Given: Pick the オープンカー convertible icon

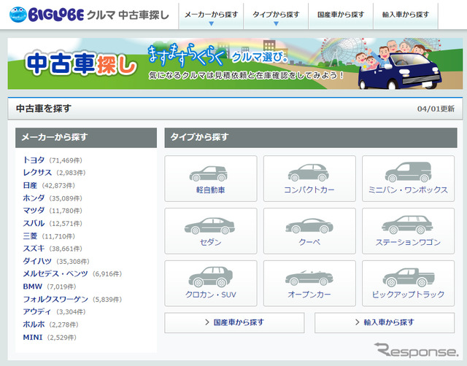Looking at the screenshot, I should tap(309, 278).
